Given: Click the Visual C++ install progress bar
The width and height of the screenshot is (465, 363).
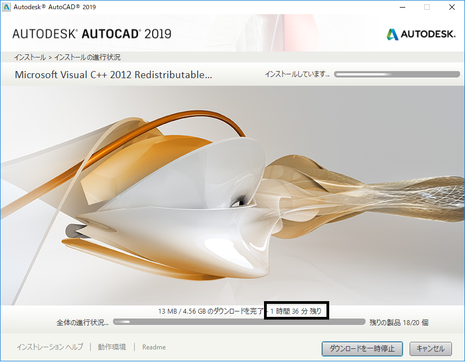Looking at the screenshot, I should pyautogui.click(x=397, y=74).
